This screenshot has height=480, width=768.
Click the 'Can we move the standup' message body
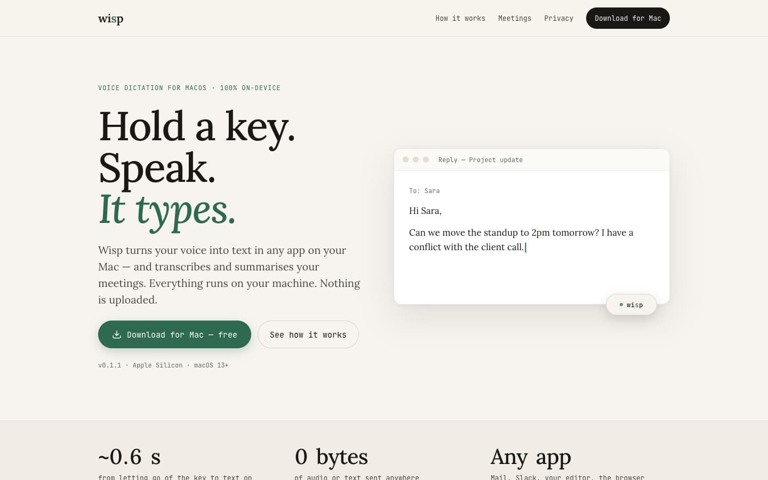521,239
